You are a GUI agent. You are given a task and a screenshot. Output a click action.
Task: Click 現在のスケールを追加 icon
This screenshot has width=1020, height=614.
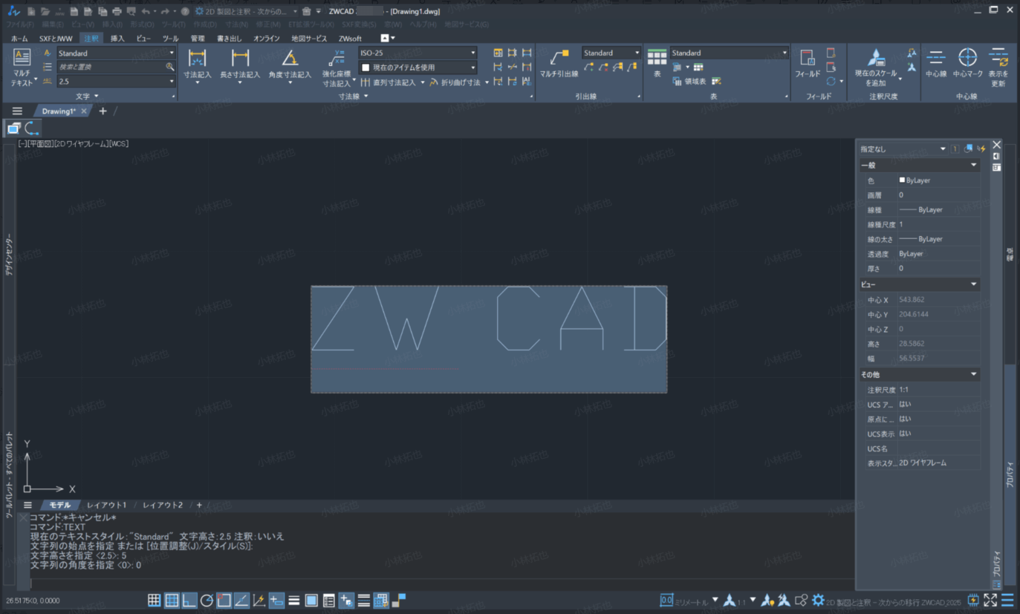pyautogui.click(x=876, y=58)
